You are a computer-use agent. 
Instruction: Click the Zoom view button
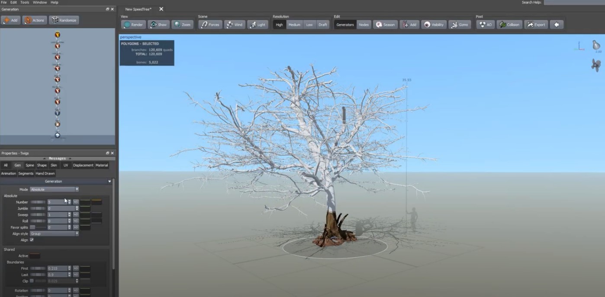click(182, 25)
